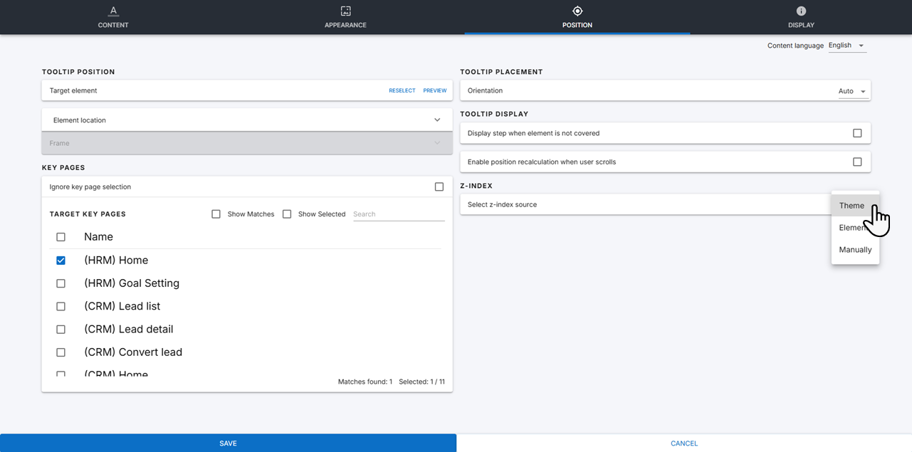
Task: Choose Theme from z-index options
Action: (x=851, y=206)
